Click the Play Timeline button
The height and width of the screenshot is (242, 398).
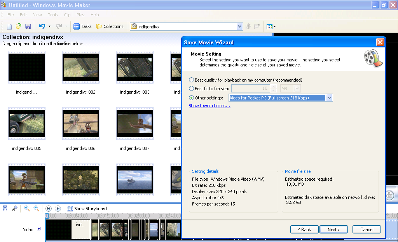click(58, 209)
